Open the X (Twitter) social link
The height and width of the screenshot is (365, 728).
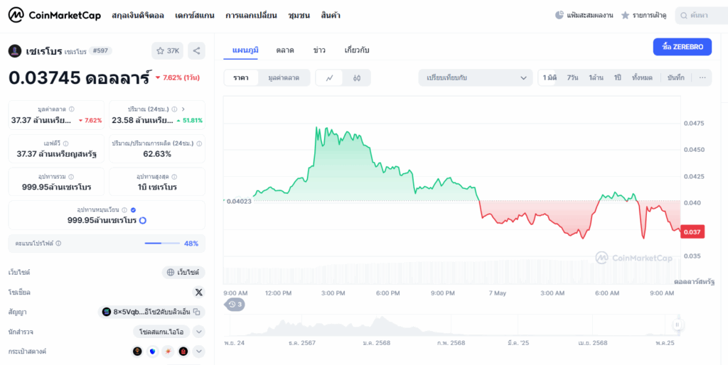(x=198, y=292)
